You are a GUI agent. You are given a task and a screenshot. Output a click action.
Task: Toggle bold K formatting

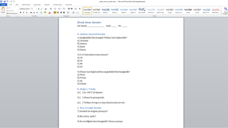[21, 13]
